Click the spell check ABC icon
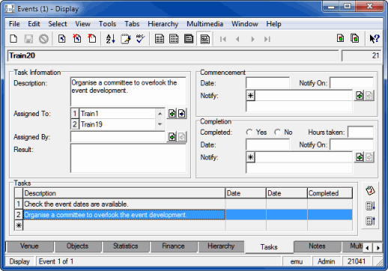This screenshot has width=388, height=271. pos(140,39)
